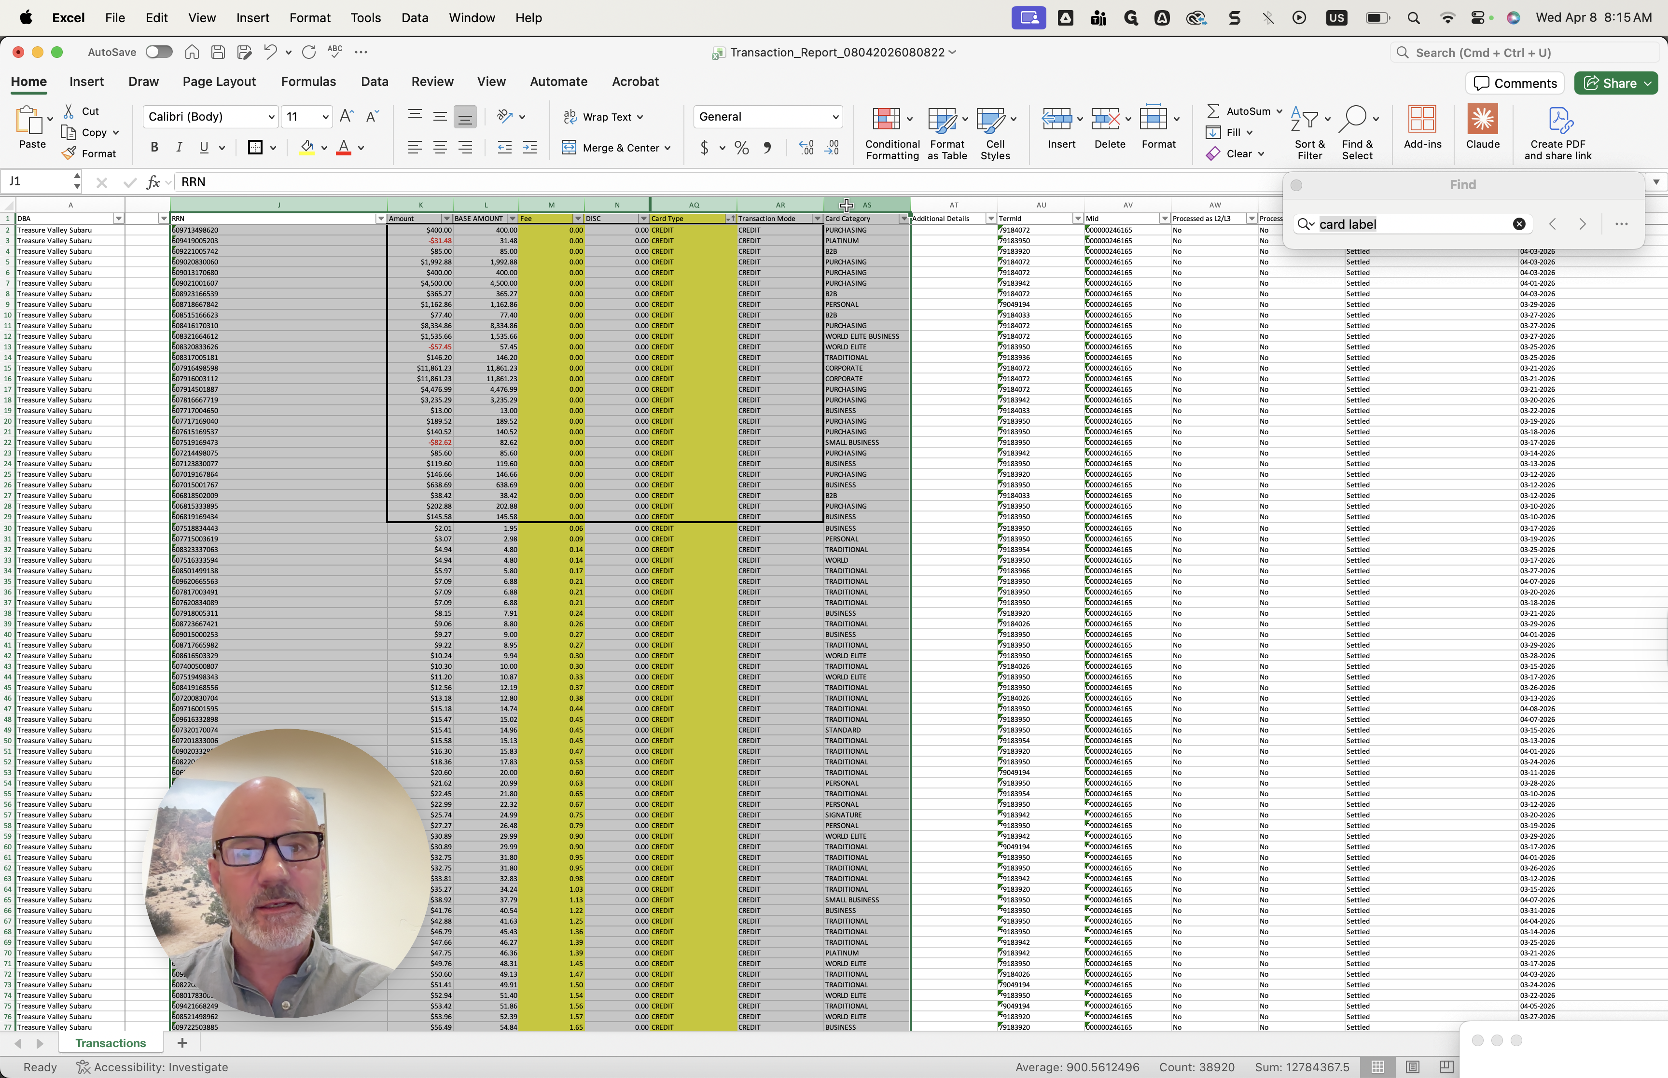Apply italic formatting
The image size is (1668, 1078).
(x=179, y=148)
